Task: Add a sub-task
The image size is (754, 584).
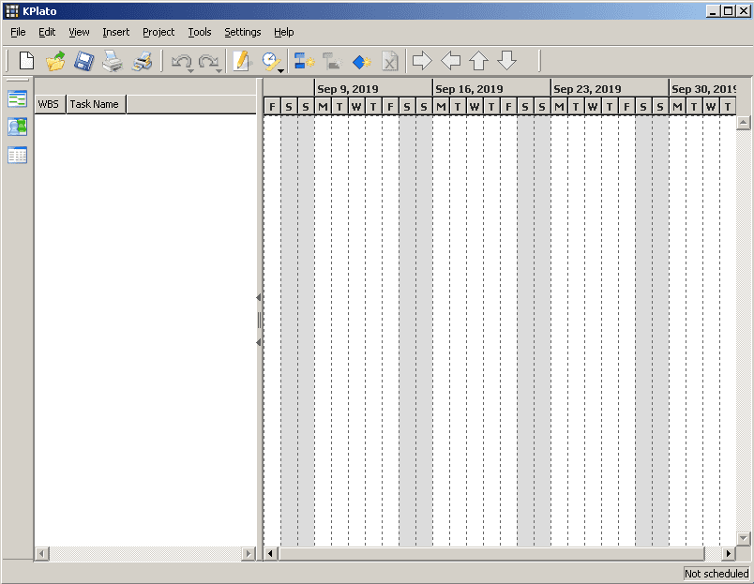Action: coord(332,61)
